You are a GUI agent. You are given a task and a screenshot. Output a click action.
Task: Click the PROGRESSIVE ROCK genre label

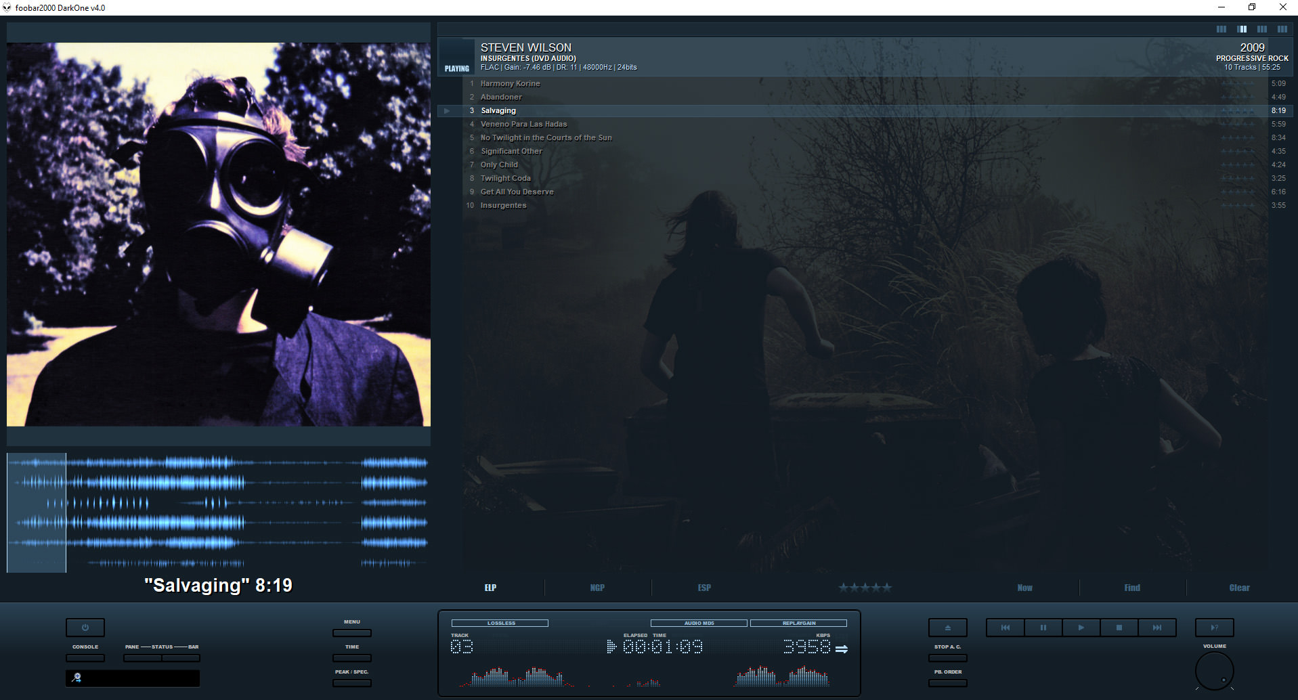[1252, 58]
